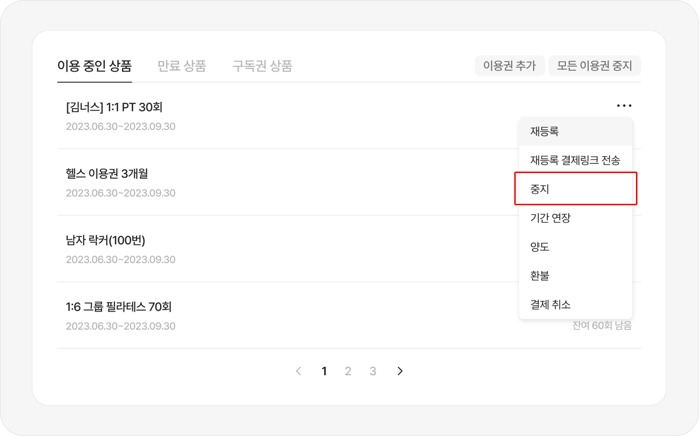This screenshot has height=436, width=699.
Task: Open 1:6 그룹 필라테스 70회 product
Action: [119, 307]
